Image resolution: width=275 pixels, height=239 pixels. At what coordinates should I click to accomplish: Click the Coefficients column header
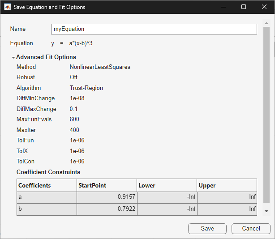click(x=47, y=185)
